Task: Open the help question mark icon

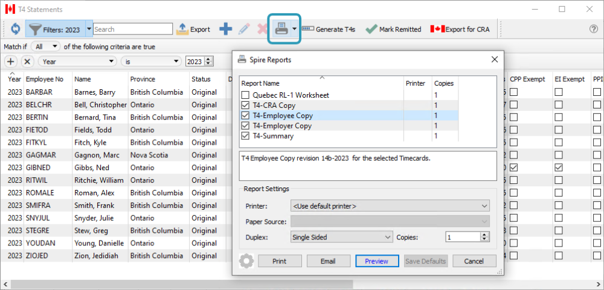Action: (x=594, y=29)
